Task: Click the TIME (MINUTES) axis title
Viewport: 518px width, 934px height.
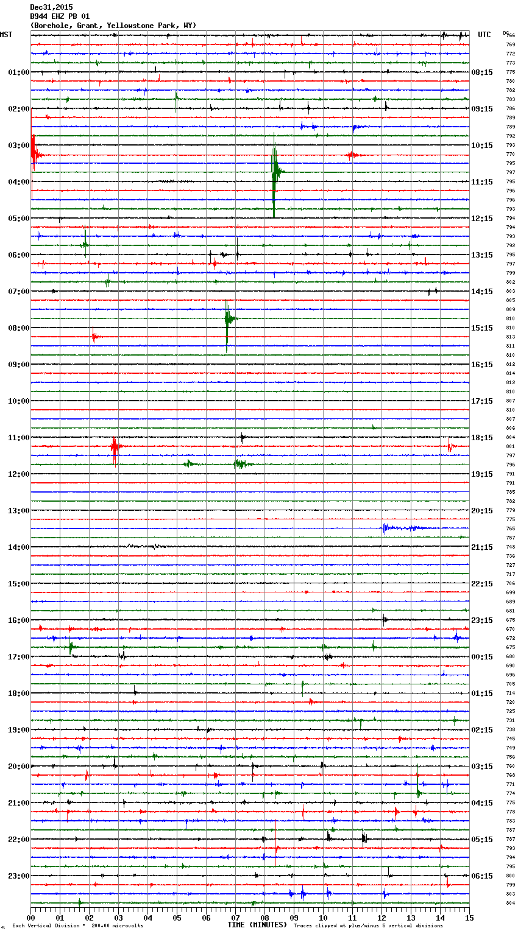Action: tap(257, 925)
